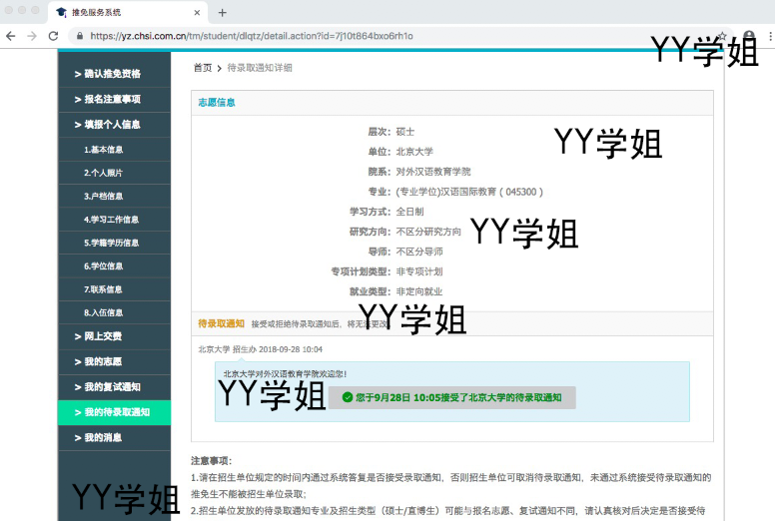Go to 4.学习工作信息

114,220
